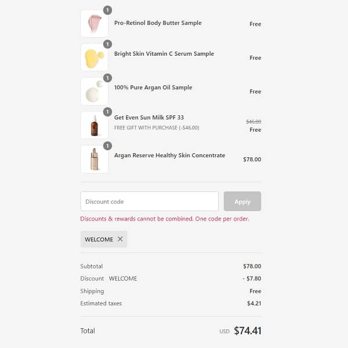The width and height of the screenshot is (348, 348).
Task: Click the Argan Reserve Concentrate product thumbnail
Action: tap(94, 159)
